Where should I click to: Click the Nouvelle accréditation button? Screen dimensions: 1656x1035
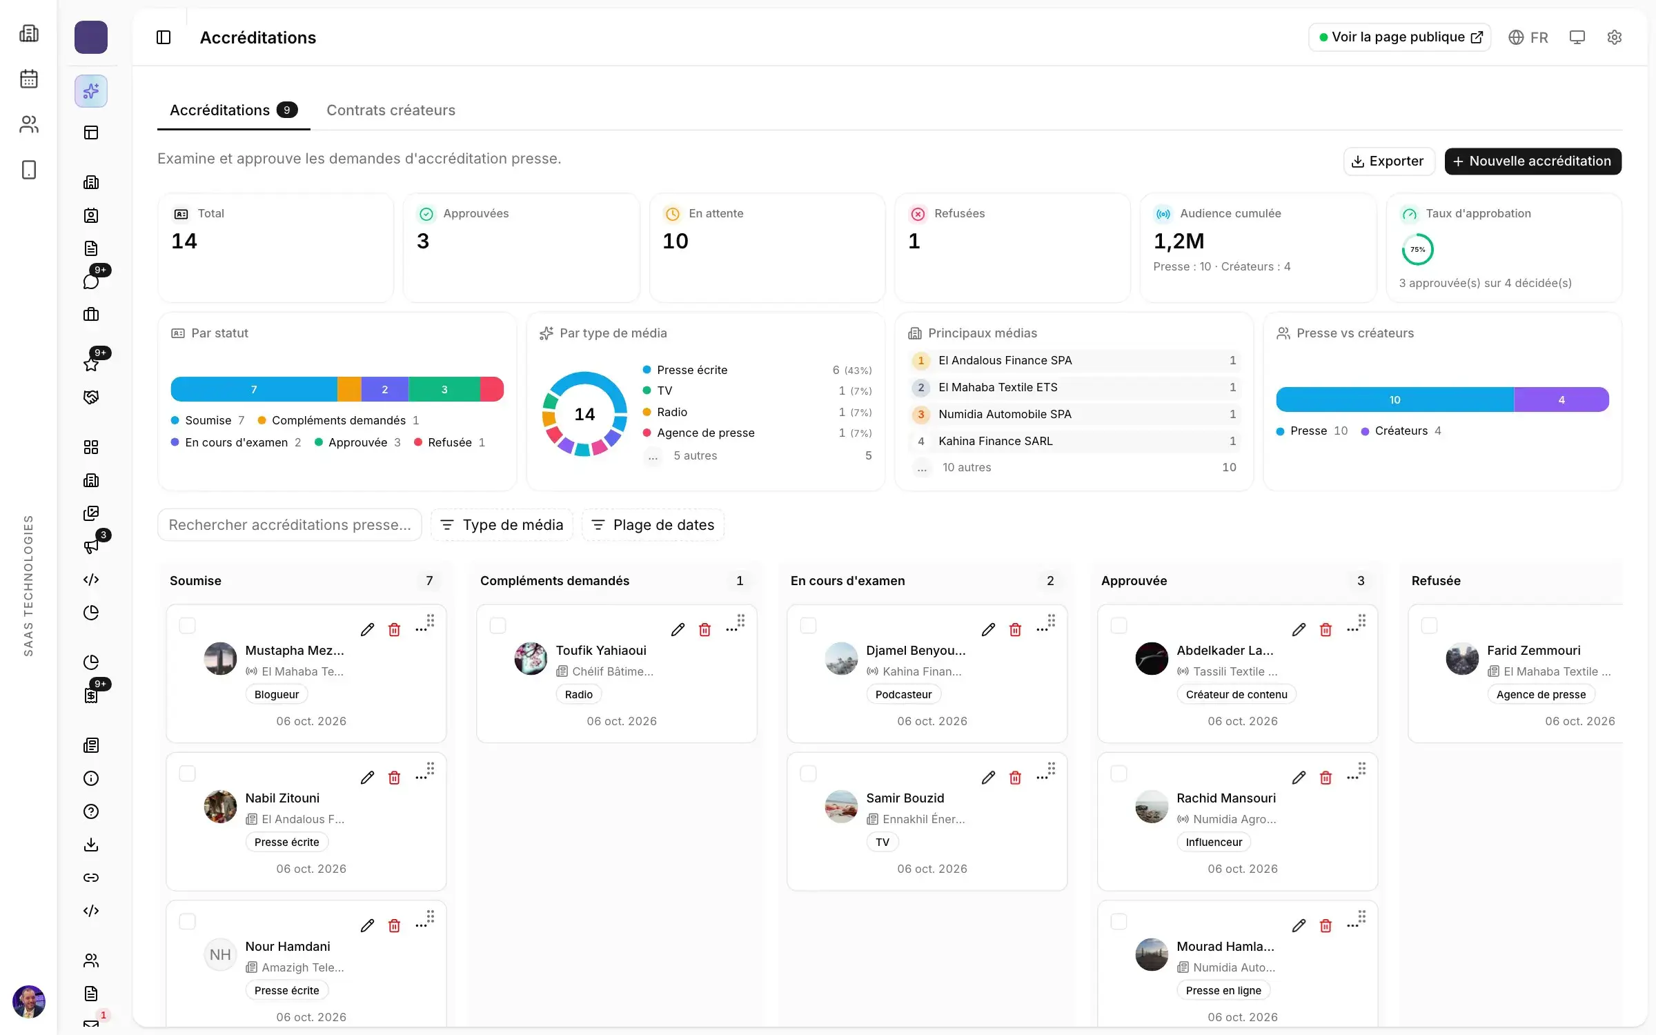1532,161
